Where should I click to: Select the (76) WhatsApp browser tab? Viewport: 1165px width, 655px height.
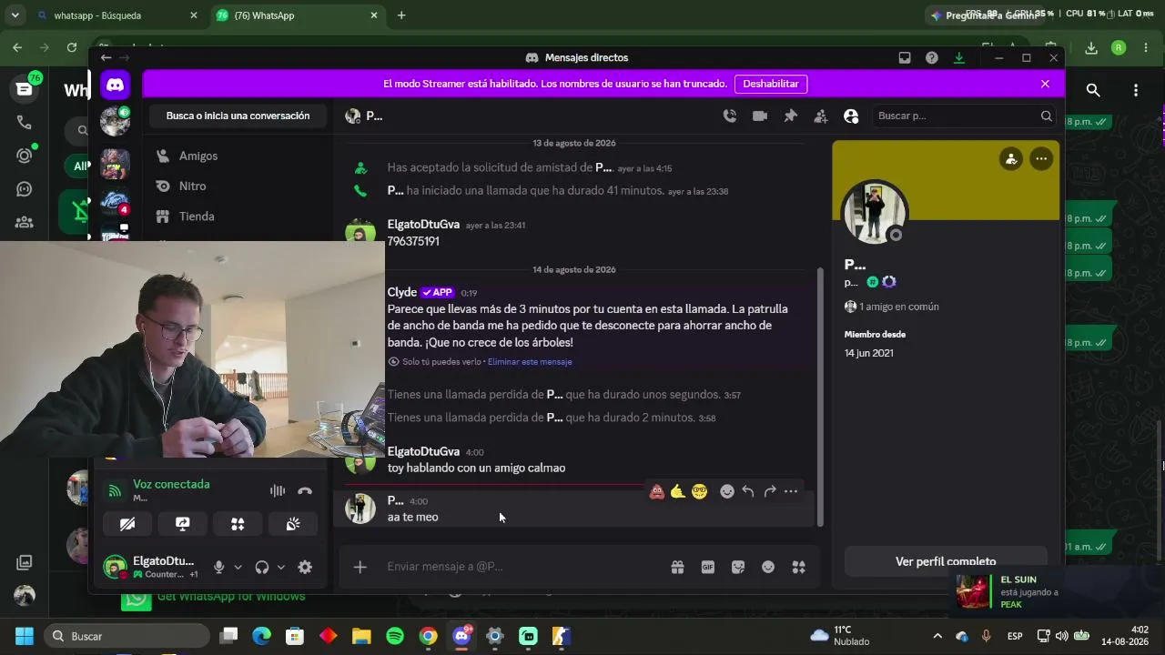click(299, 15)
